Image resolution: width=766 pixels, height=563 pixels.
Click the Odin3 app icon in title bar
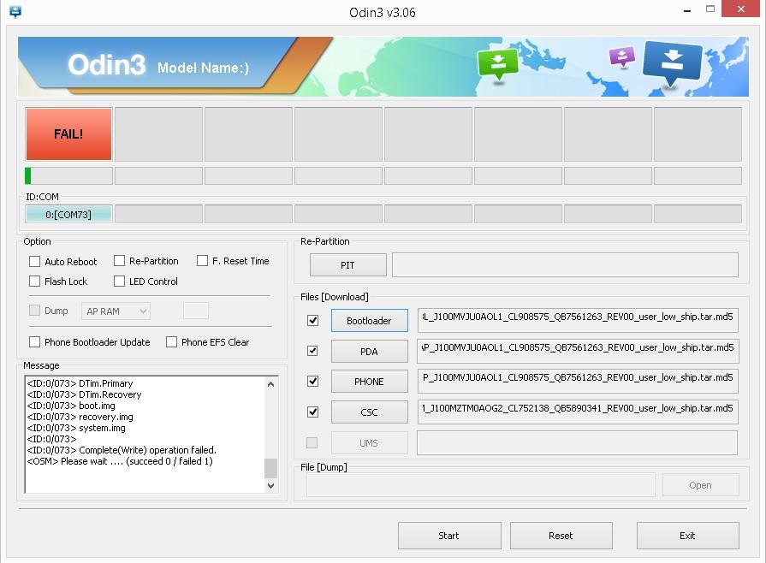15,11
